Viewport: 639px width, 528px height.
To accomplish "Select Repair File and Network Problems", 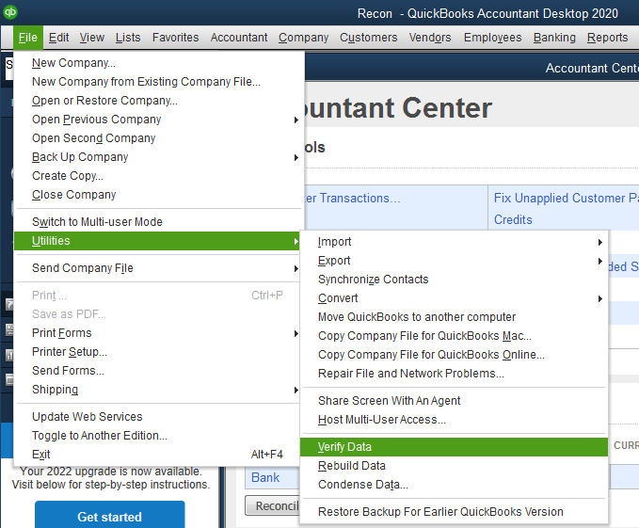I will click(x=410, y=374).
